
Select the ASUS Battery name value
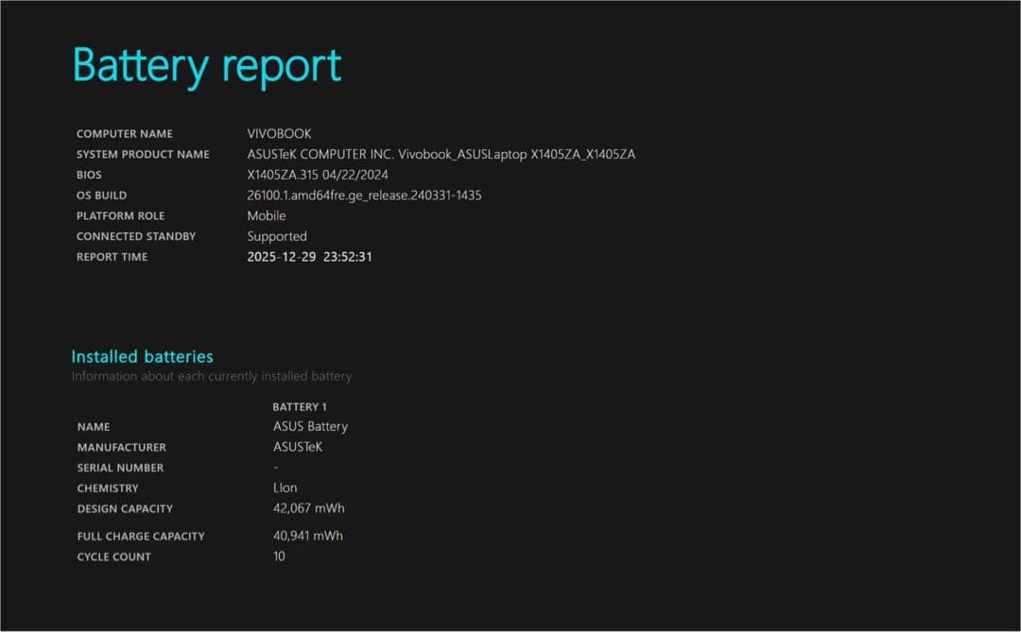[x=310, y=426]
